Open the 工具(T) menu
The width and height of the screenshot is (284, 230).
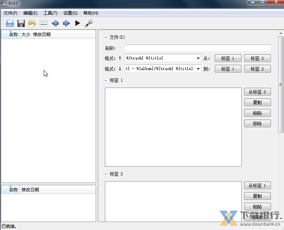(50, 13)
